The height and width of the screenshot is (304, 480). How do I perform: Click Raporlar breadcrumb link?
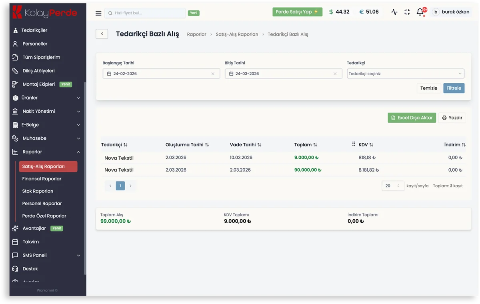(x=197, y=34)
